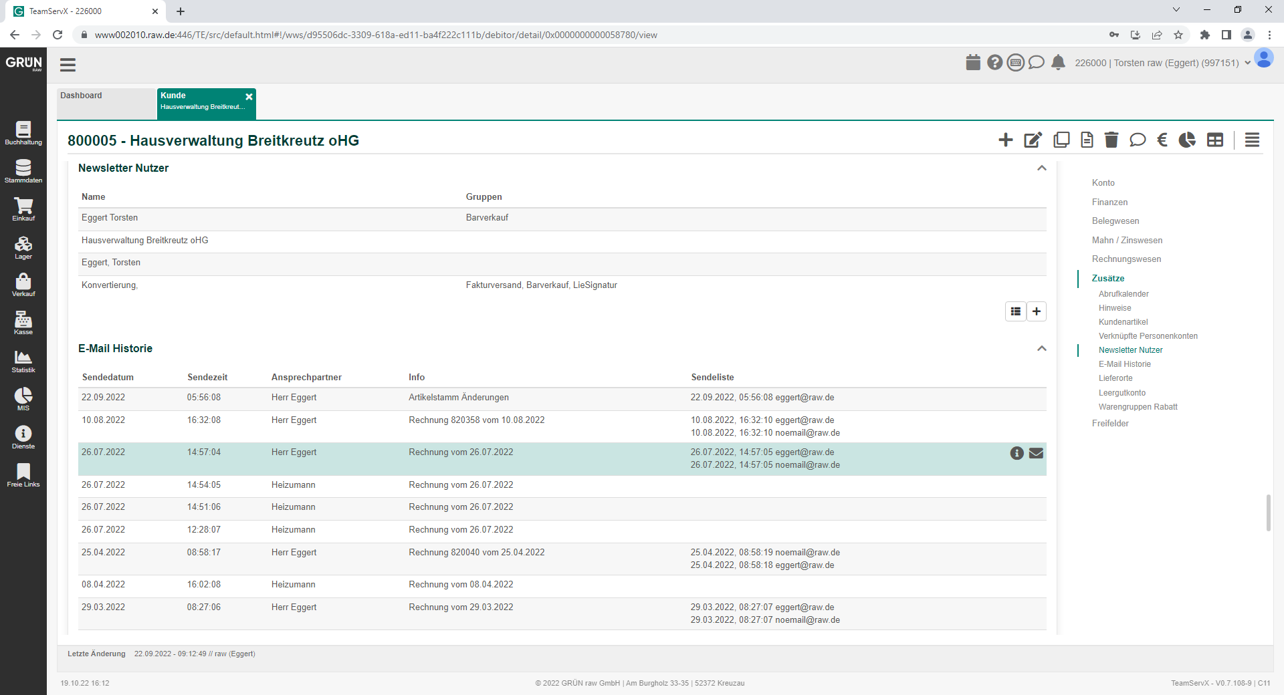Go to Warengruppen Rabatt in side navigation
Image resolution: width=1284 pixels, height=695 pixels.
click(x=1138, y=407)
